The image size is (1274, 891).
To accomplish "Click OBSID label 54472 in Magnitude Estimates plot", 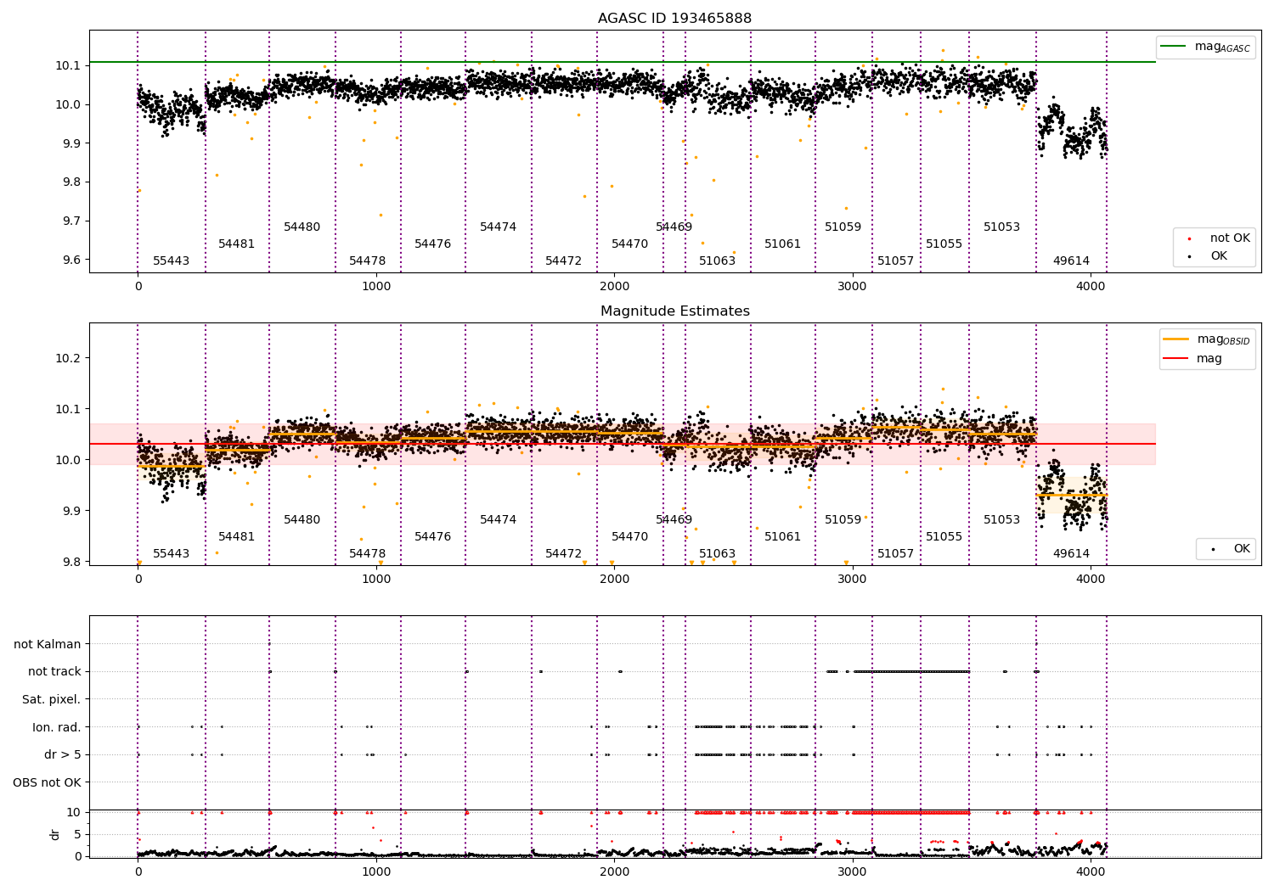I will [x=564, y=554].
